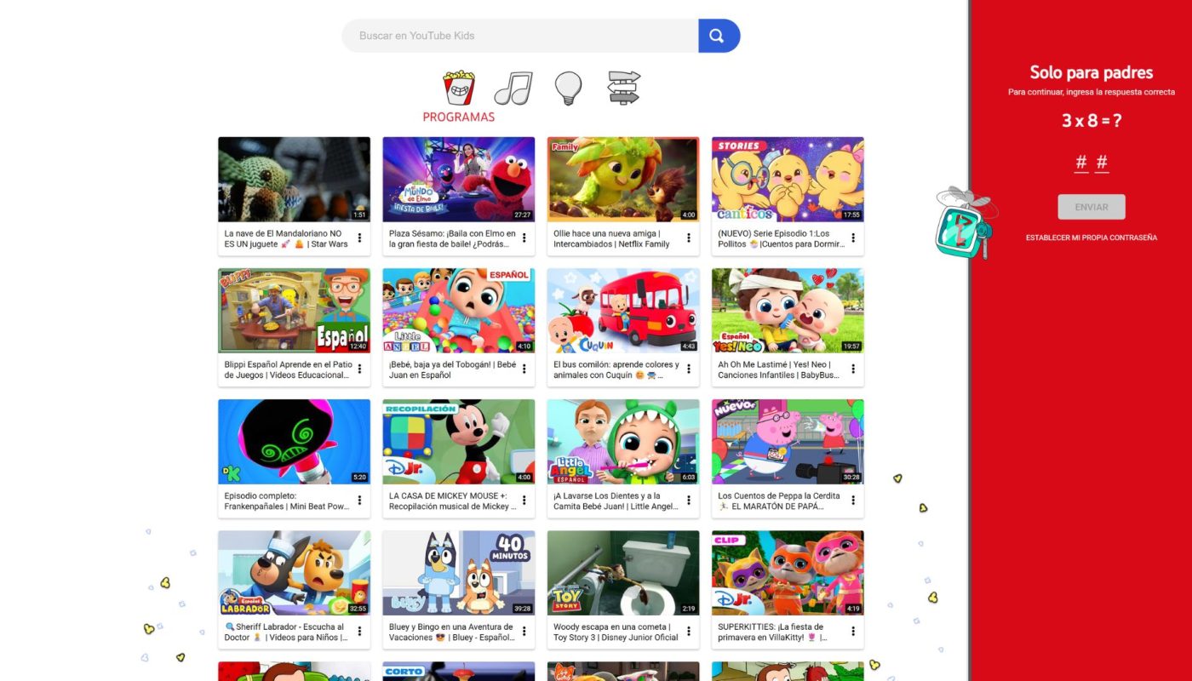Open options for Woody escapa video
The height and width of the screenshot is (681, 1192).
(688, 632)
